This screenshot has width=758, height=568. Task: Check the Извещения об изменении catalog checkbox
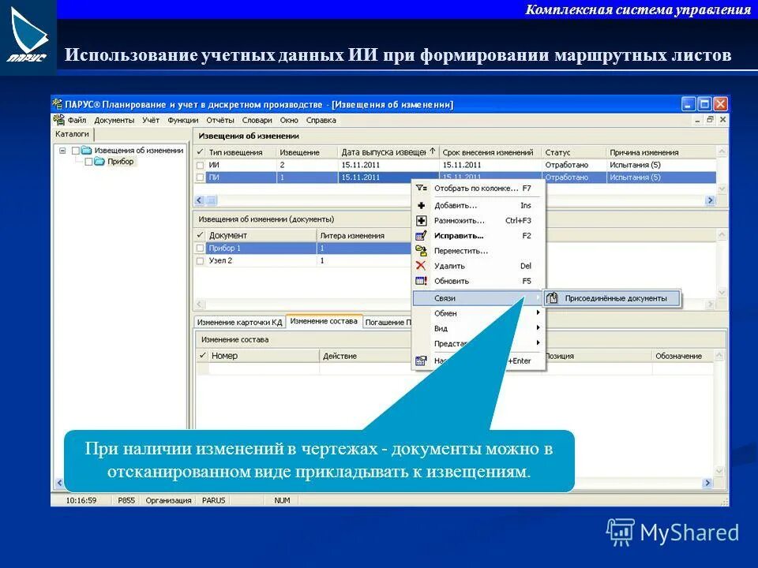76,151
